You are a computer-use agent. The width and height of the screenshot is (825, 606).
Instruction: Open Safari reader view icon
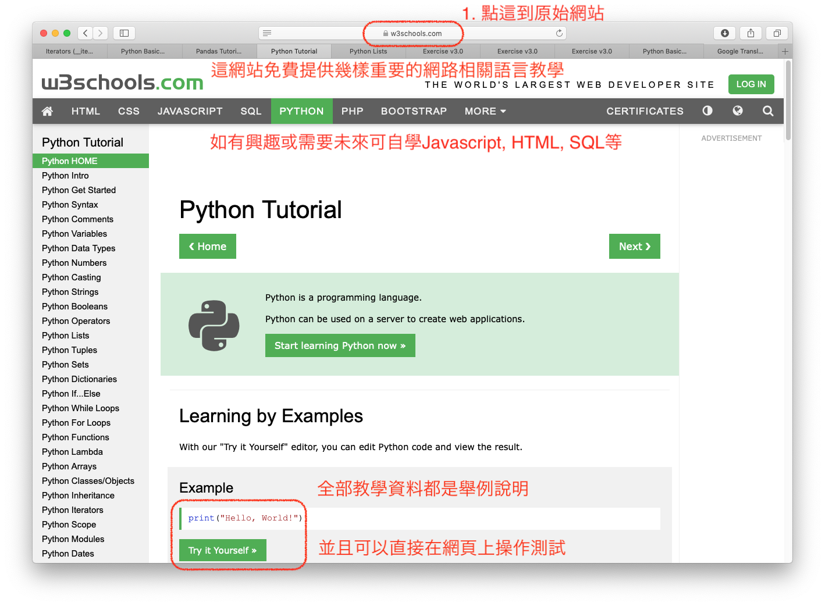267,33
